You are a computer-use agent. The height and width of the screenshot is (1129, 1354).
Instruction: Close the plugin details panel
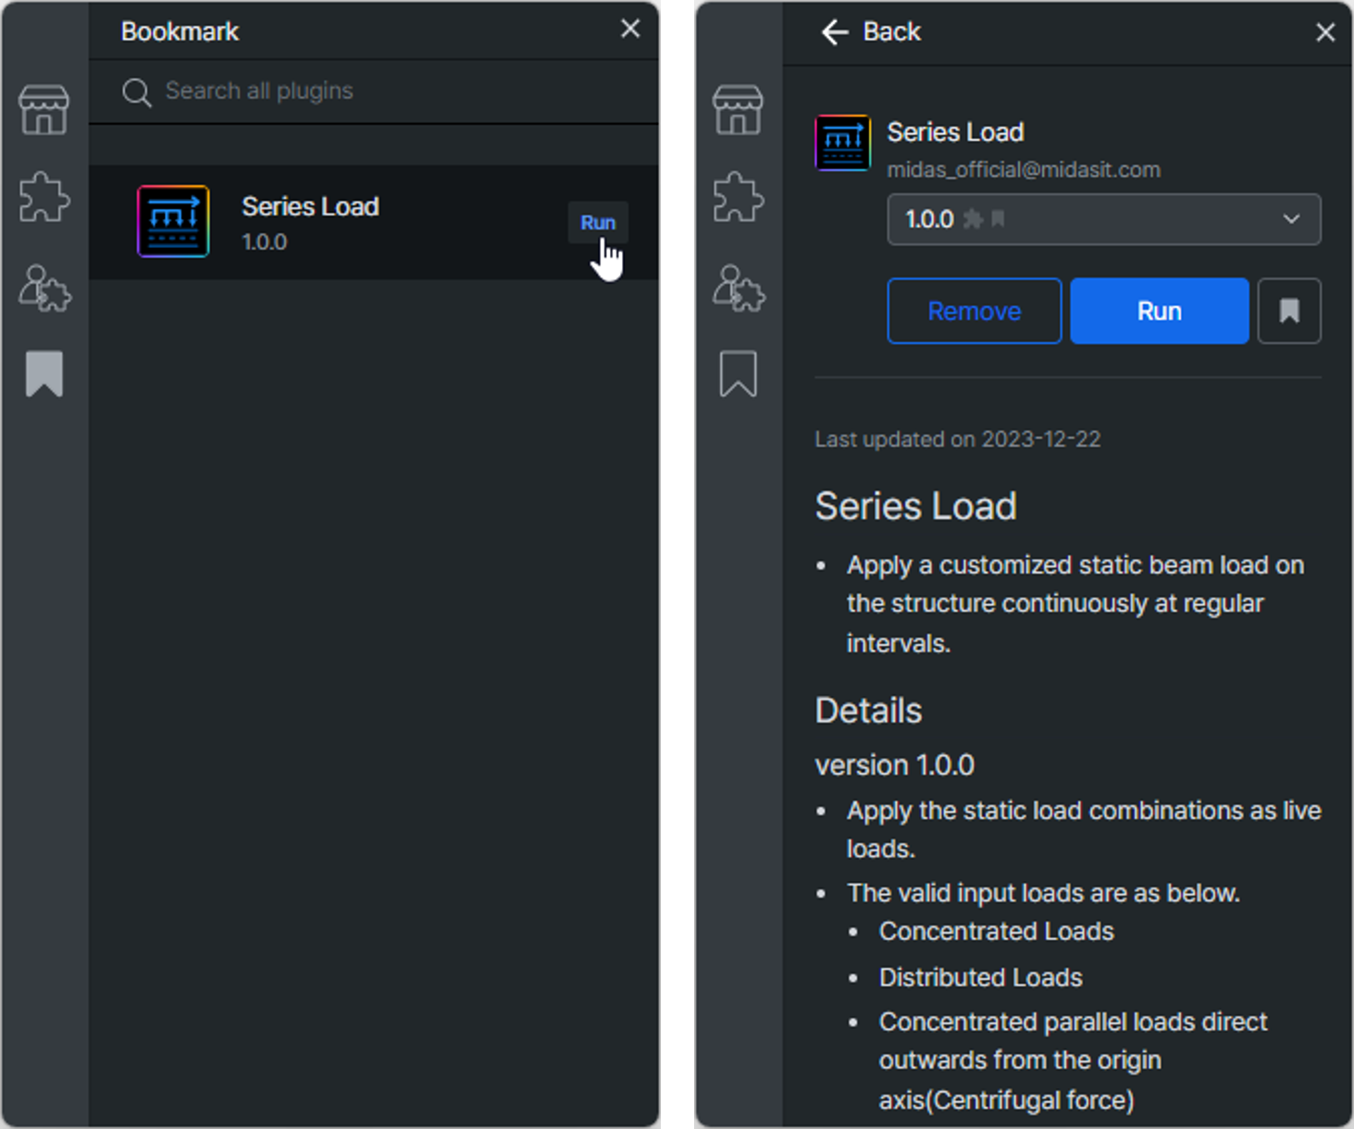[x=1325, y=32]
